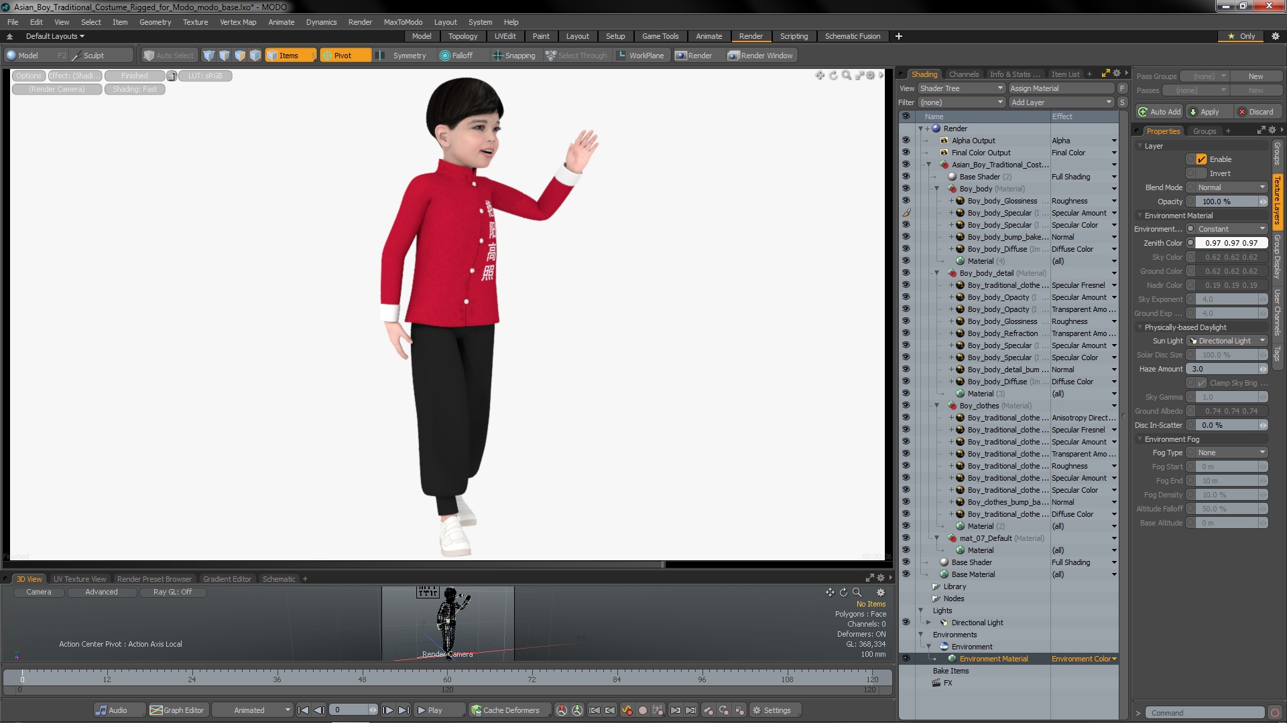Click render view zoom magnifier icon

847,76
